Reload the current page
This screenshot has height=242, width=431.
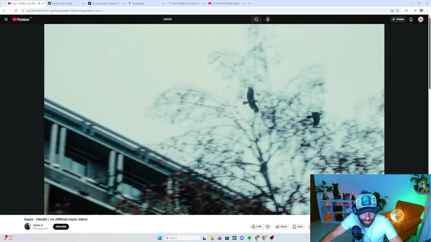15,10
